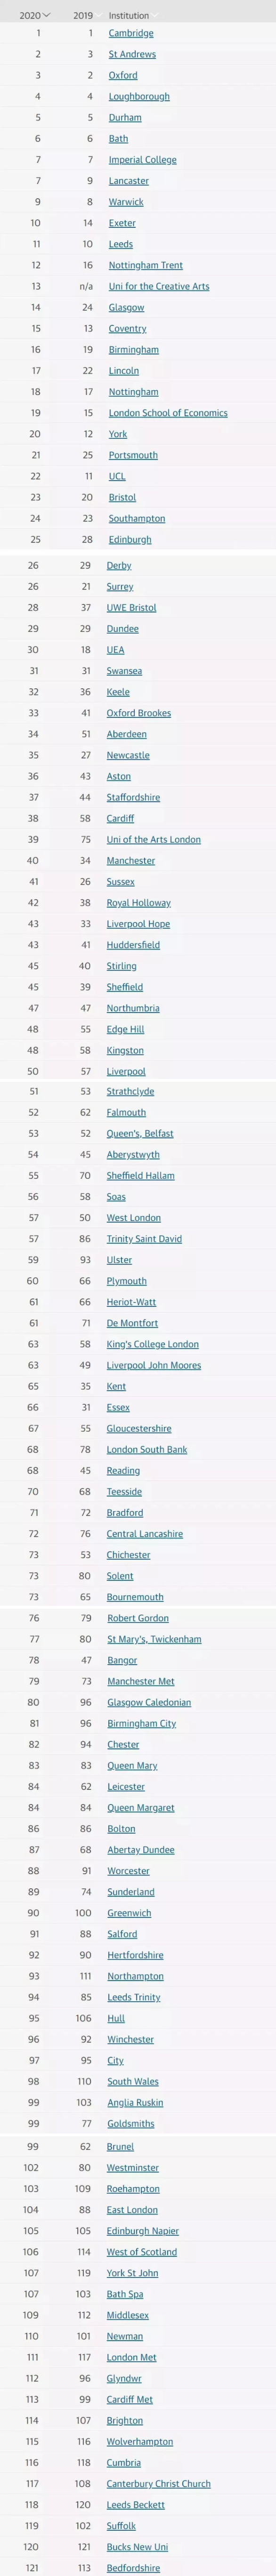Screen dimensions: 276x2576
Task: Open the Edinburgh link
Action: point(130,539)
